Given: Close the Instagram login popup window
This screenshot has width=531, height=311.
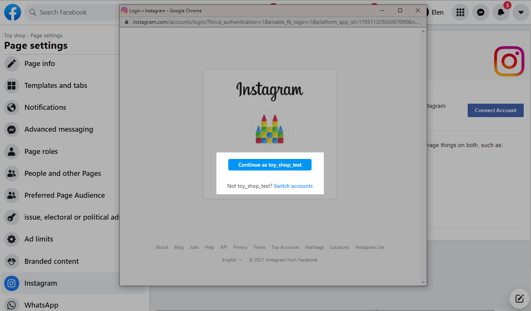Looking at the screenshot, I should [418, 10].
